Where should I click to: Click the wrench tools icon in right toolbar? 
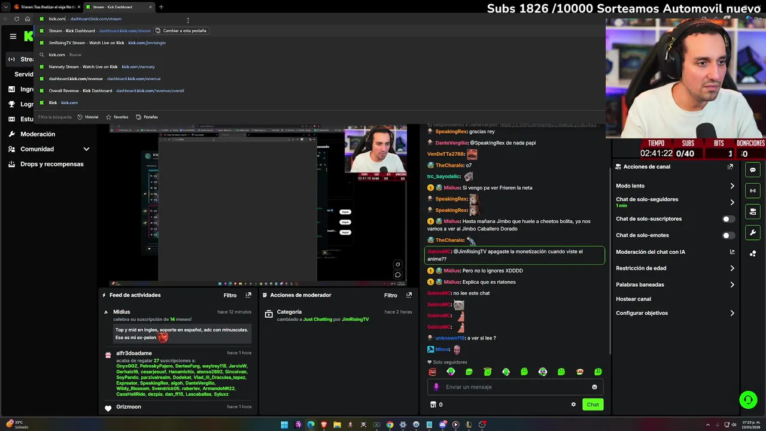tap(753, 233)
